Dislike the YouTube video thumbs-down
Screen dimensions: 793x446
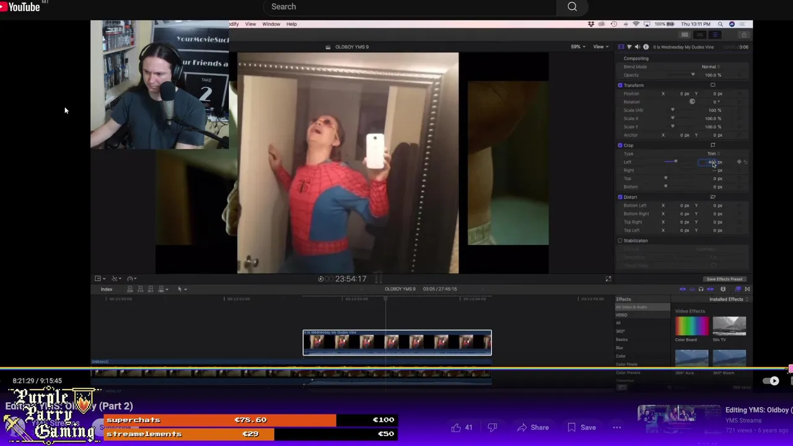493,427
